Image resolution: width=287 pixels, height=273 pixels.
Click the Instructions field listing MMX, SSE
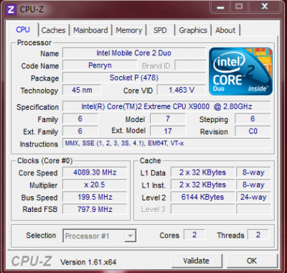point(166,144)
